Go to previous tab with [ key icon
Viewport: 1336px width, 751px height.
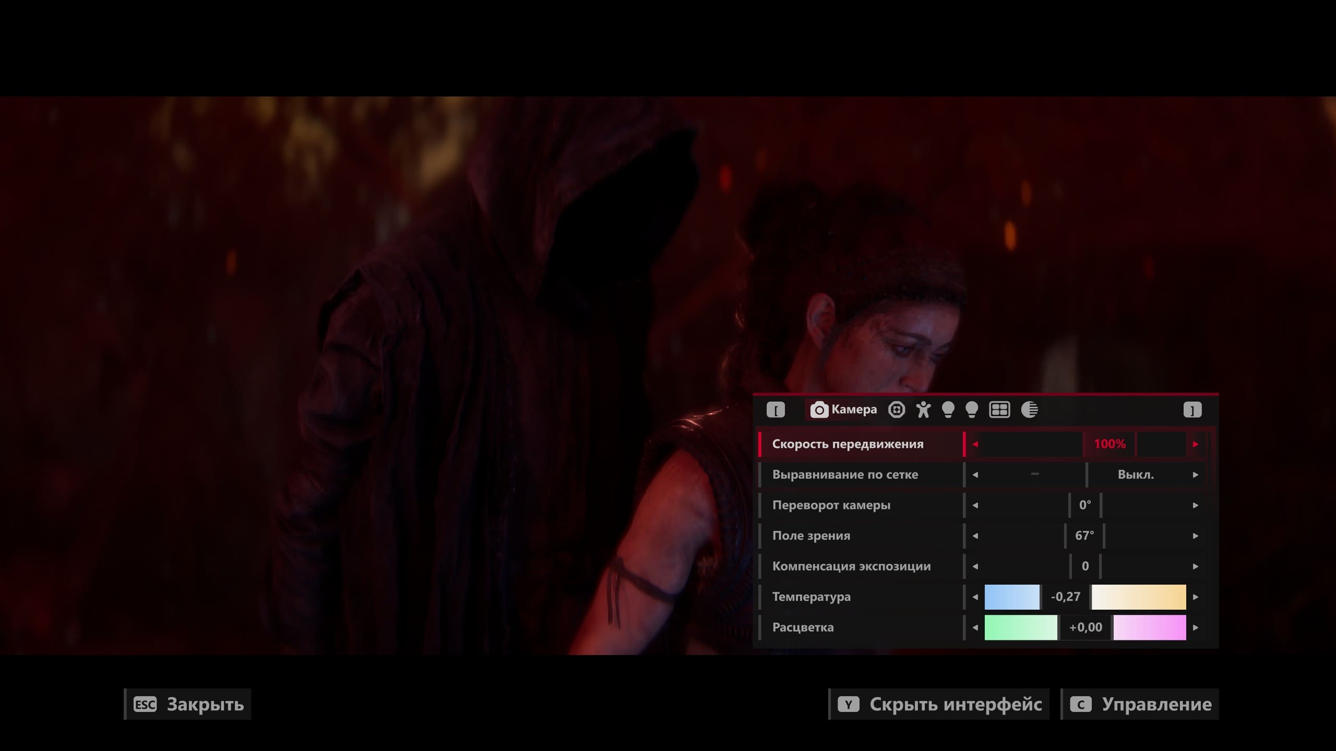click(x=776, y=410)
